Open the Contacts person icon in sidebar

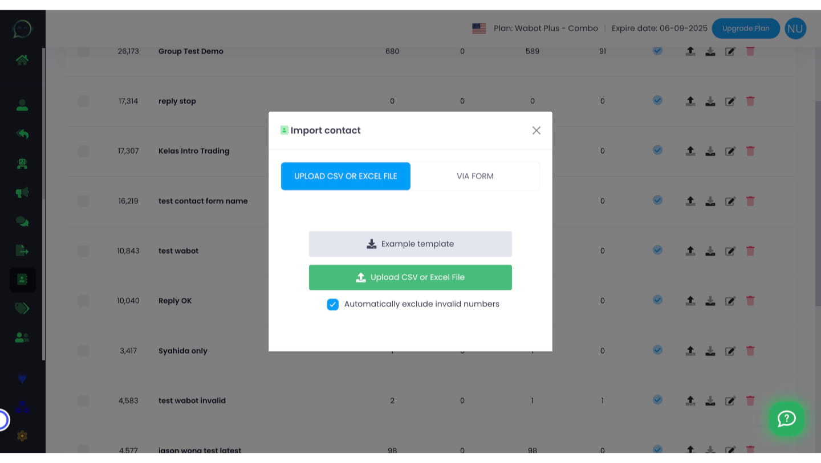(x=22, y=105)
